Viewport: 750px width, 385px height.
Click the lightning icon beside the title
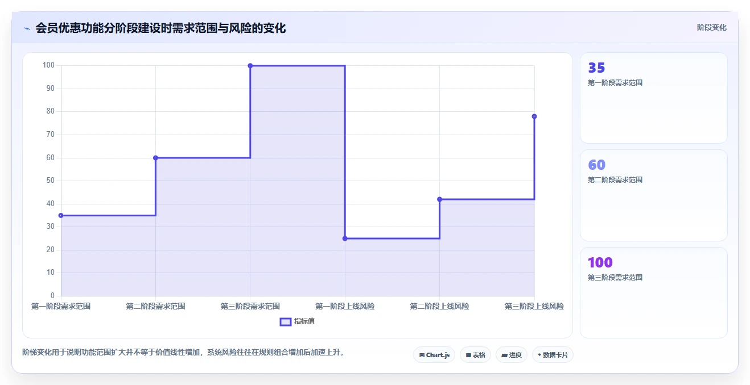point(27,28)
